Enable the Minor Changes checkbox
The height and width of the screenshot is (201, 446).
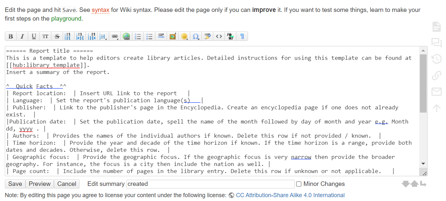pos(299,184)
